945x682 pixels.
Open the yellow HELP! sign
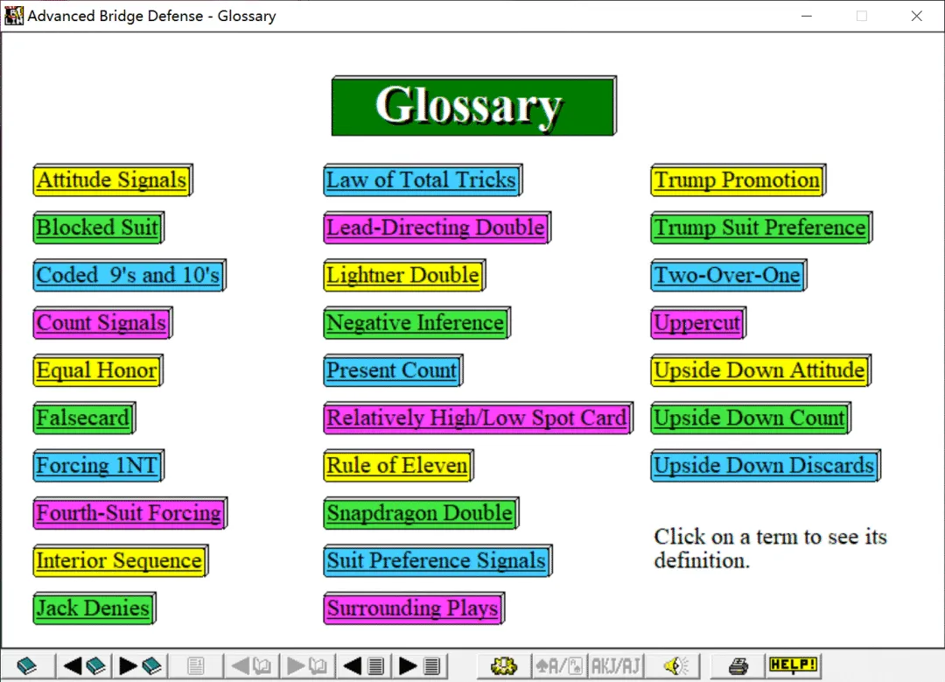(x=793, y=664)
